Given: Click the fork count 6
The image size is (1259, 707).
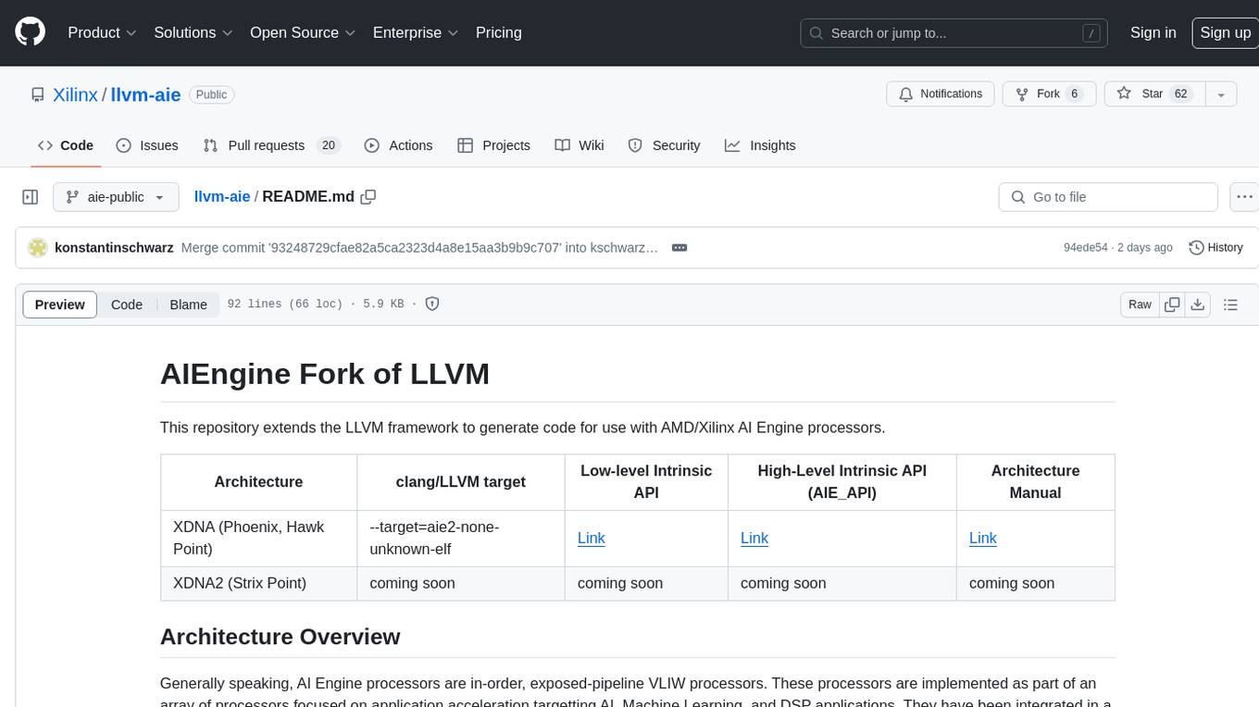Looking at the screenshot, I should coord(1074,94).
